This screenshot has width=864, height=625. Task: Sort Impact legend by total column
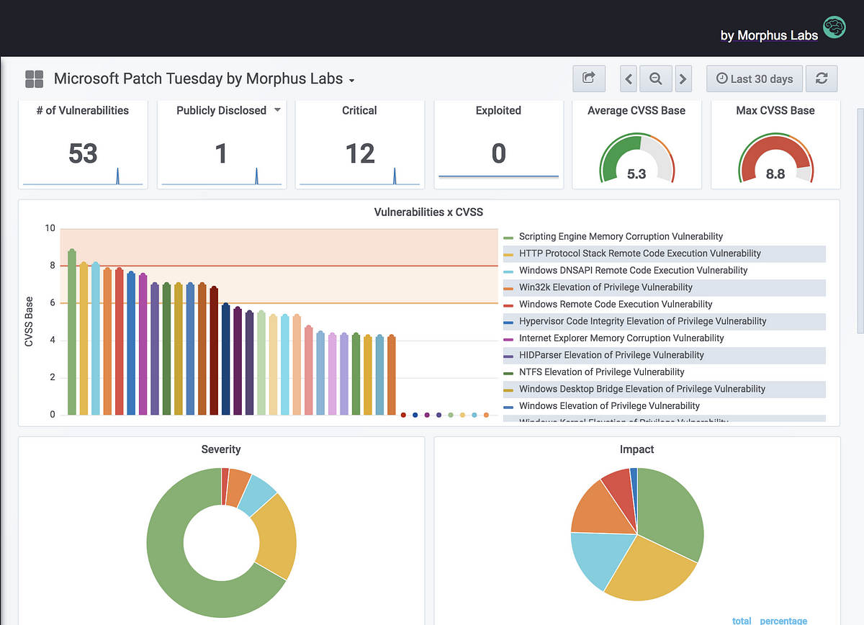(x=742, y=620)
